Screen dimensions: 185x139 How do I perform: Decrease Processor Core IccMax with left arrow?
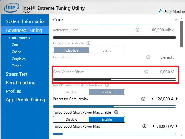tap(153, 99)
